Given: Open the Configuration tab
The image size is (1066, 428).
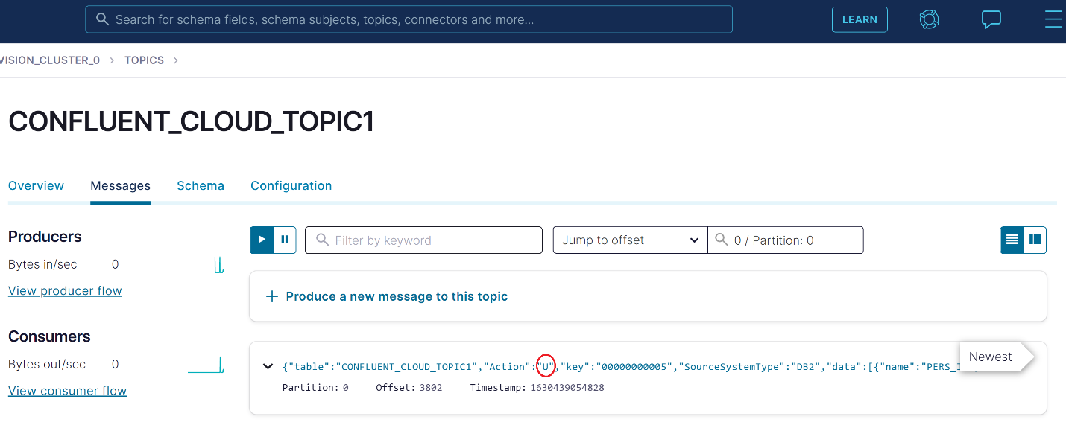Looking at the screenshot, I should (x=291, y=185).
